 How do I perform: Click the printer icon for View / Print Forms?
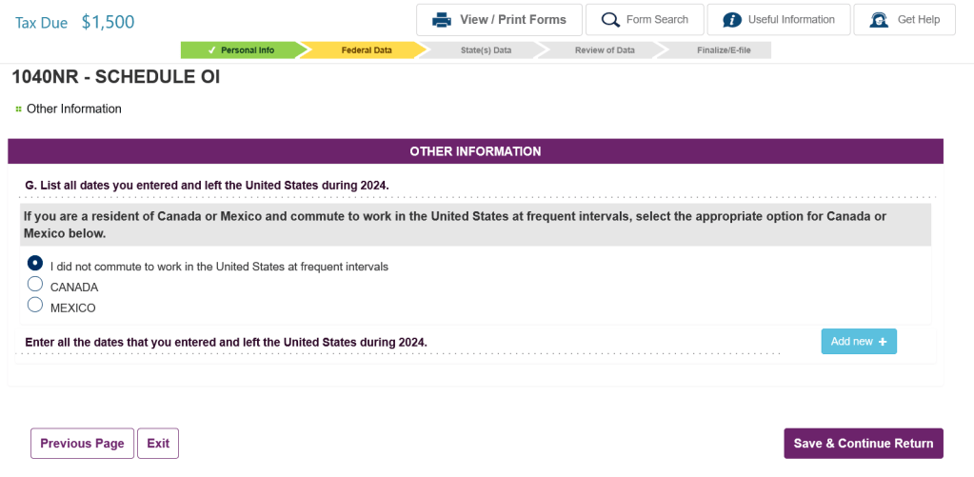pyautogui.click(x=441, y=20)
